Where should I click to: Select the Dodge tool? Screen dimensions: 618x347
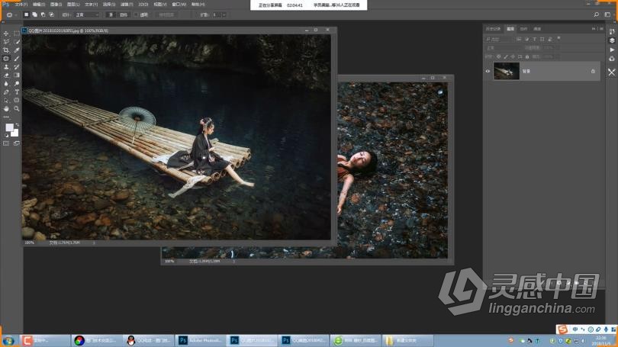[17, 83]
